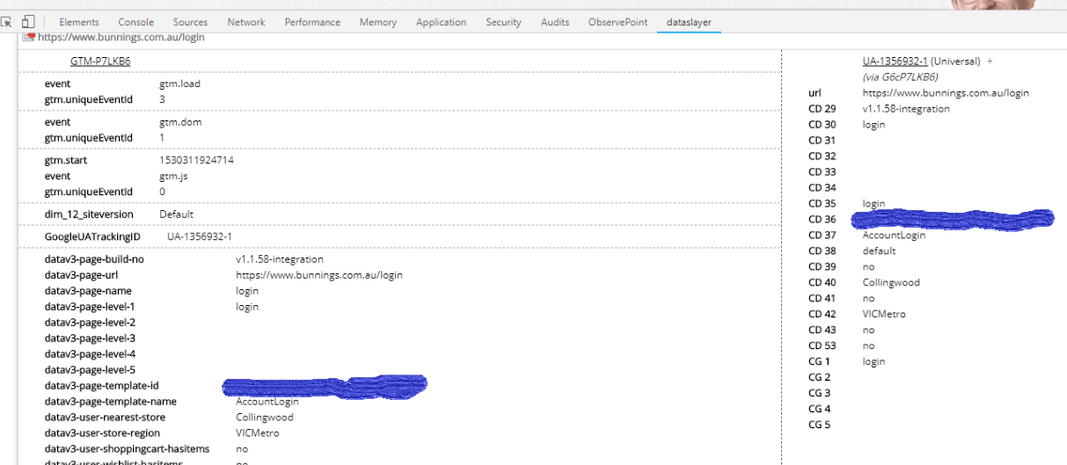Select the gtm.load event value
The height and width of the screenshot is (465, 1067).
179,84
